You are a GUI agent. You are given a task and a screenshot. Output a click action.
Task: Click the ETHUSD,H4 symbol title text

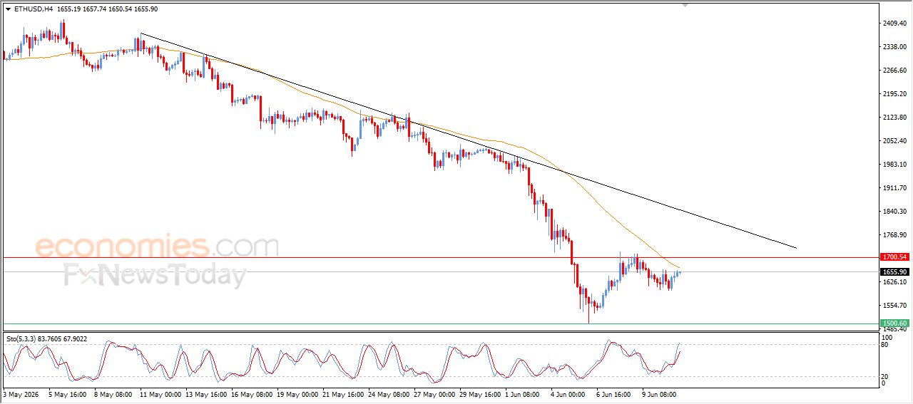[32, 9]
